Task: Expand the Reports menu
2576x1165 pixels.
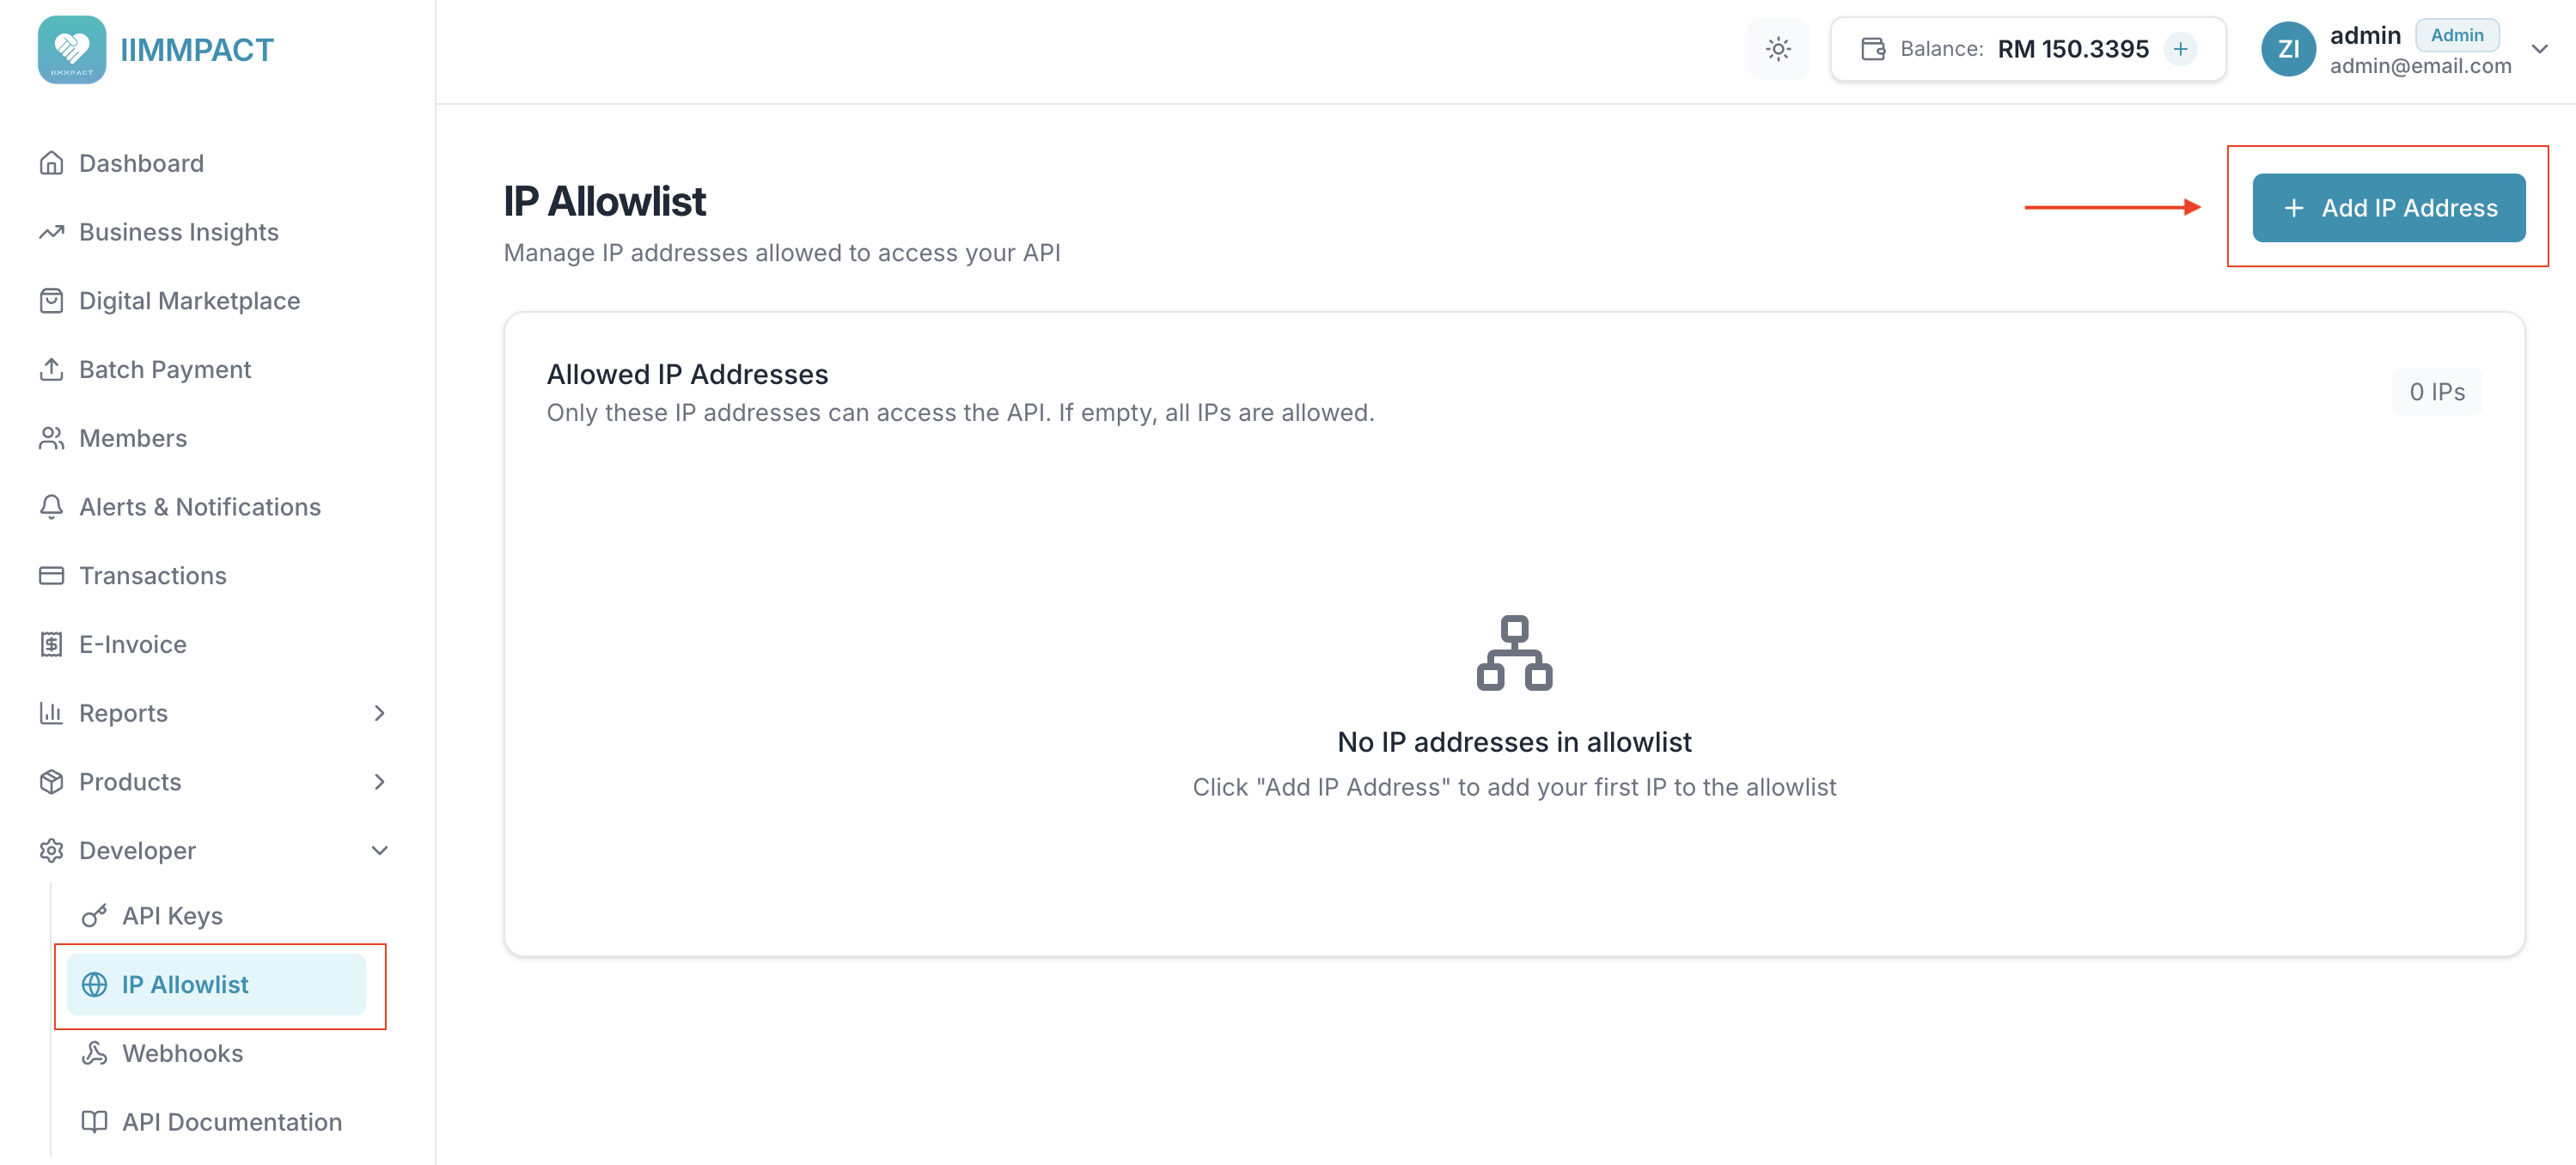Action: [x=380, y=712]
